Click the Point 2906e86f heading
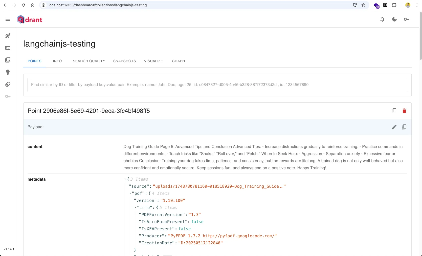The image size is (422, 256). (x=89, y=111)
